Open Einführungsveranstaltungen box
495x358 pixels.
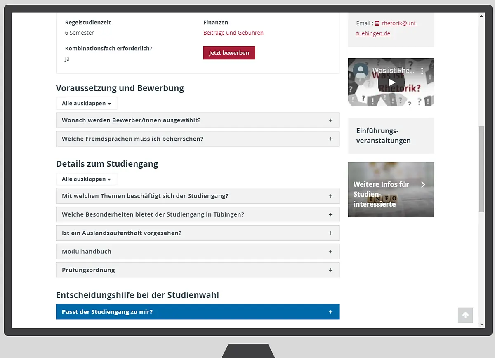pyautogui.click(x=391, y=136)
